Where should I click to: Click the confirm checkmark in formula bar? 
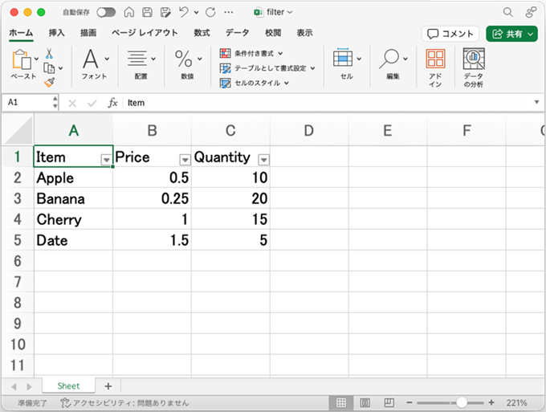pos(92,103)
